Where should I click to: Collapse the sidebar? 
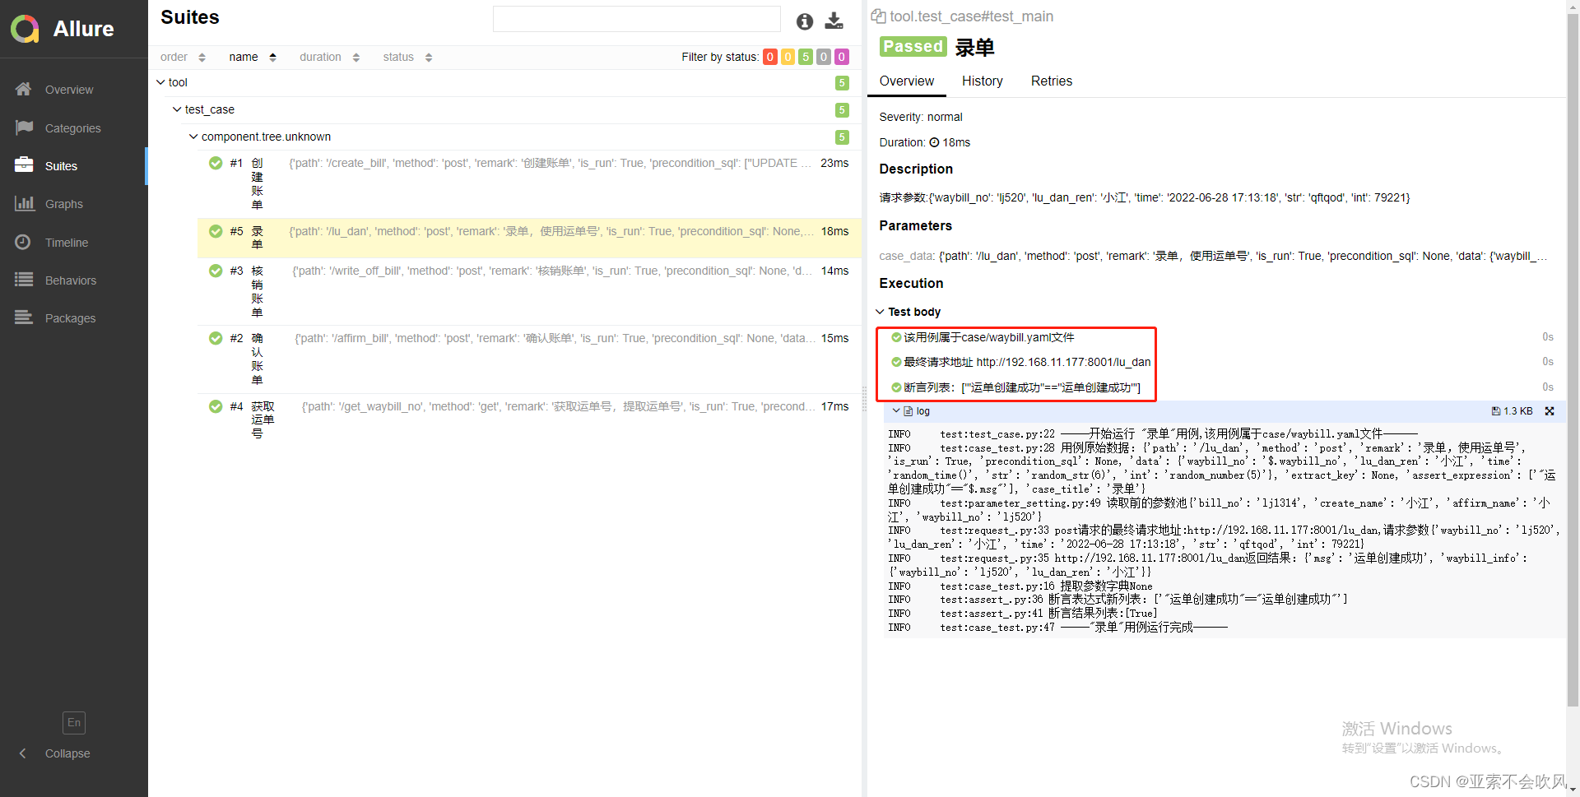click(54, 753)
